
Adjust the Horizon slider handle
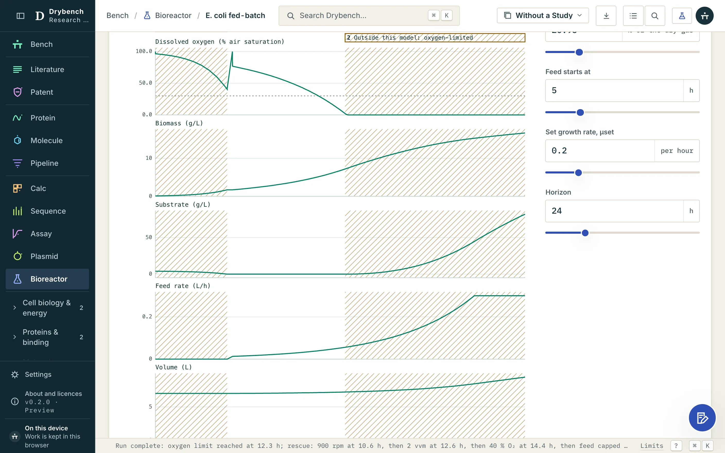pyautogui.click(x=585, y=233)
